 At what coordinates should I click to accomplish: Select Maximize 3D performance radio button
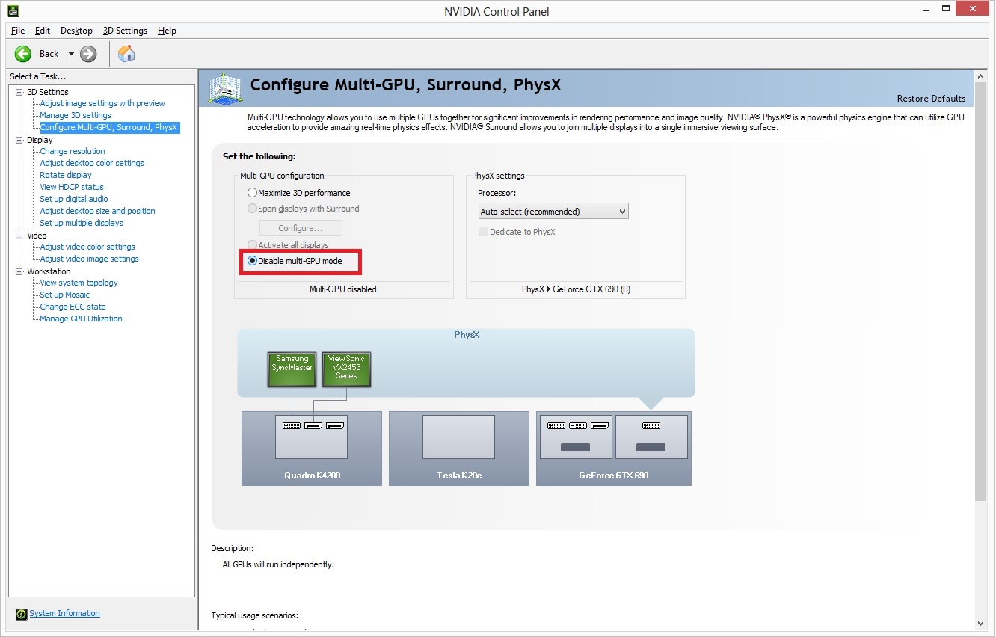pos(252,193)
